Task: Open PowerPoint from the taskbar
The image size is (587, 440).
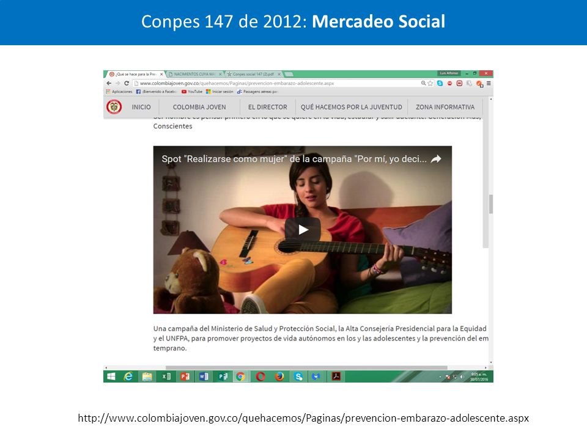Action: point(185,376)
